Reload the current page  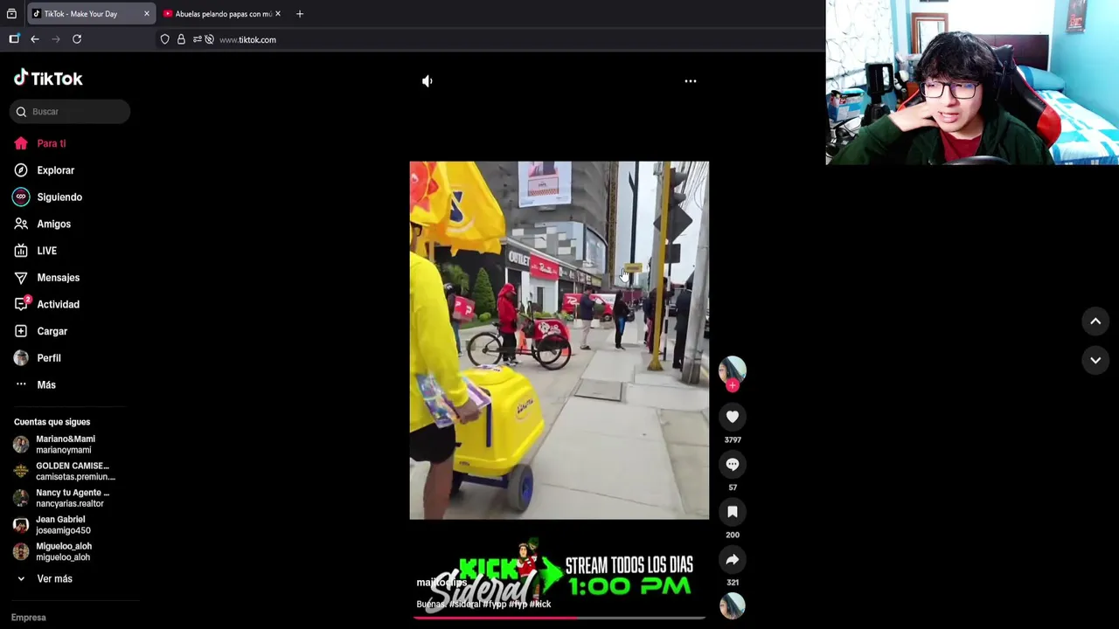[x=77, y=39]
